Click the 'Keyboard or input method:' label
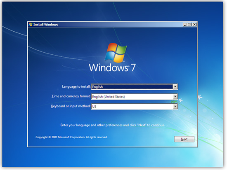 pyautogui.click(x=71, y=106)
